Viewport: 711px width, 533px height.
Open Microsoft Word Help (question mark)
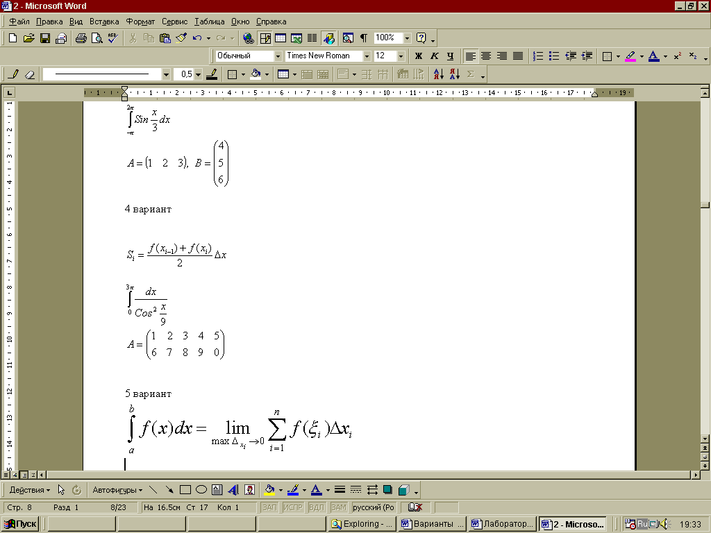[421, 38]
